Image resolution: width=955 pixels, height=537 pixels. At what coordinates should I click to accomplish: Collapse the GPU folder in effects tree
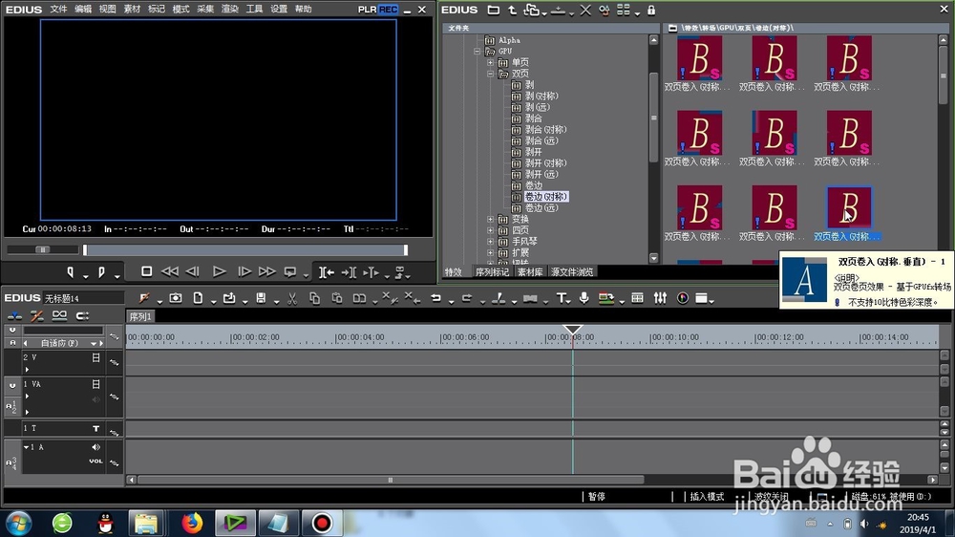[477, 52]
